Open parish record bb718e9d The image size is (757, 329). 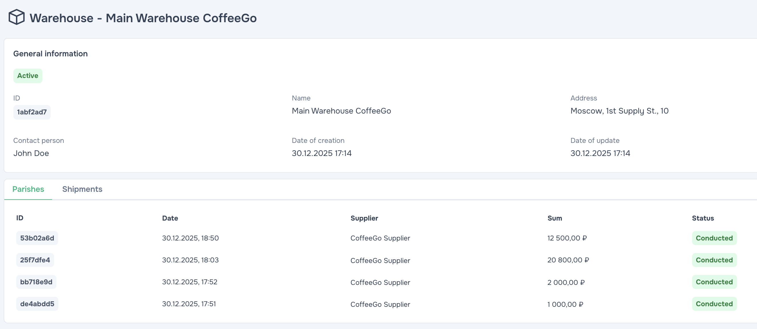click(36, 282)
